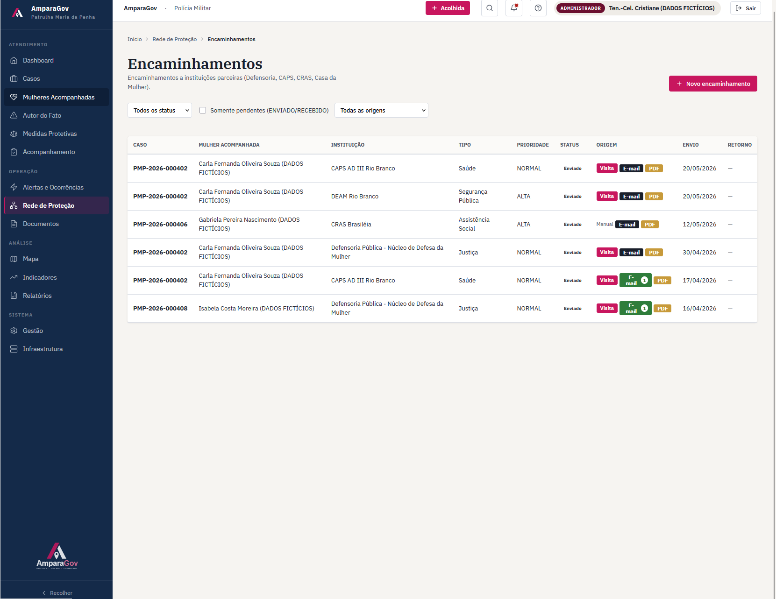The height and width of the screenshot is (599, 776).
Task: Open Medidas Protetivas scales icon
Action: (x=14, y=134)
